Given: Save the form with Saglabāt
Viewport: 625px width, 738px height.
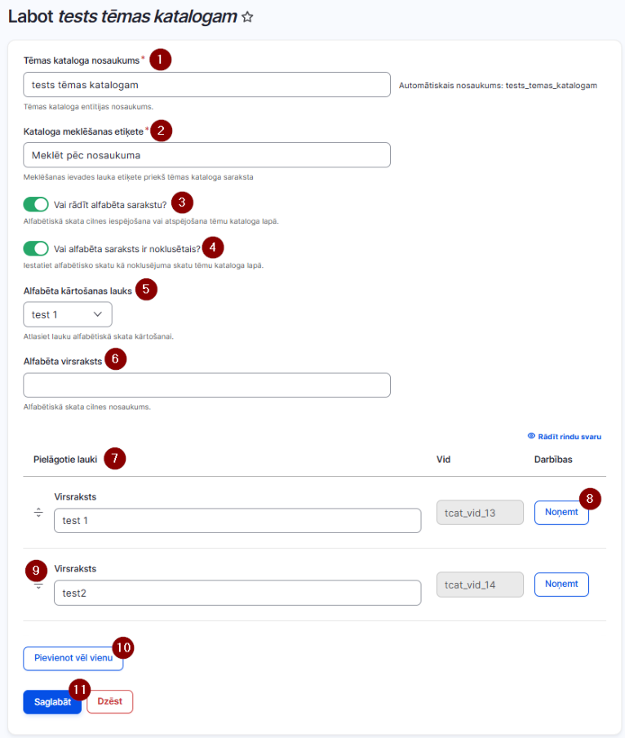Looking at the screenshot, I should [52, 702].
